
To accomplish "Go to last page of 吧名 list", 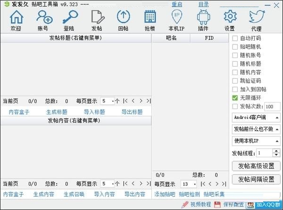I will coord(224,184).
